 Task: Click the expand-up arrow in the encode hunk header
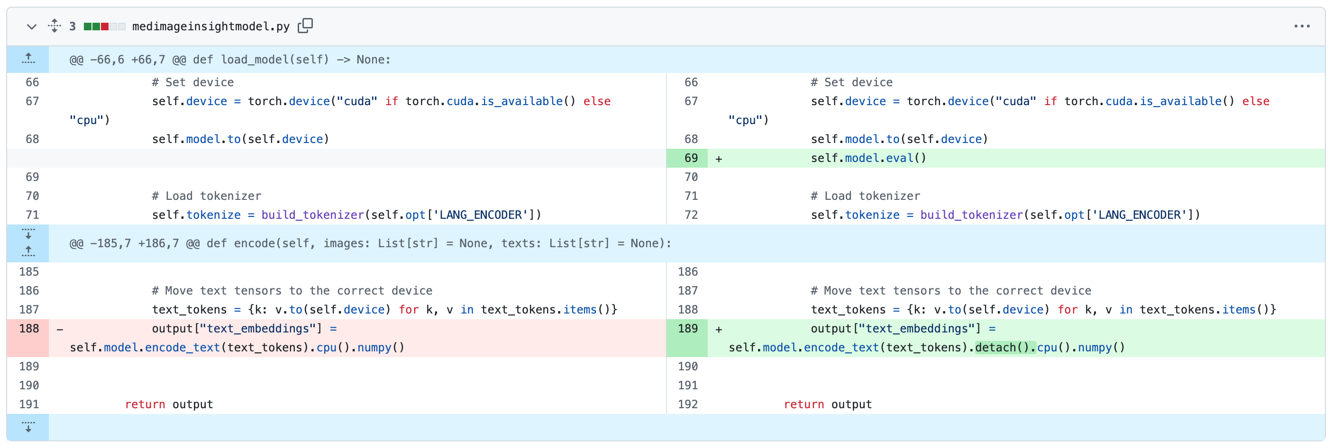click(x=28, y=251)
